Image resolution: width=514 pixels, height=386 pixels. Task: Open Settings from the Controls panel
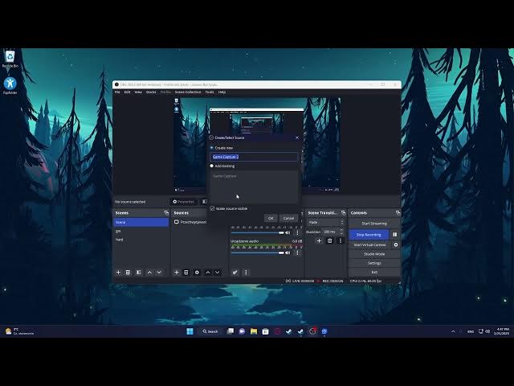374,263
